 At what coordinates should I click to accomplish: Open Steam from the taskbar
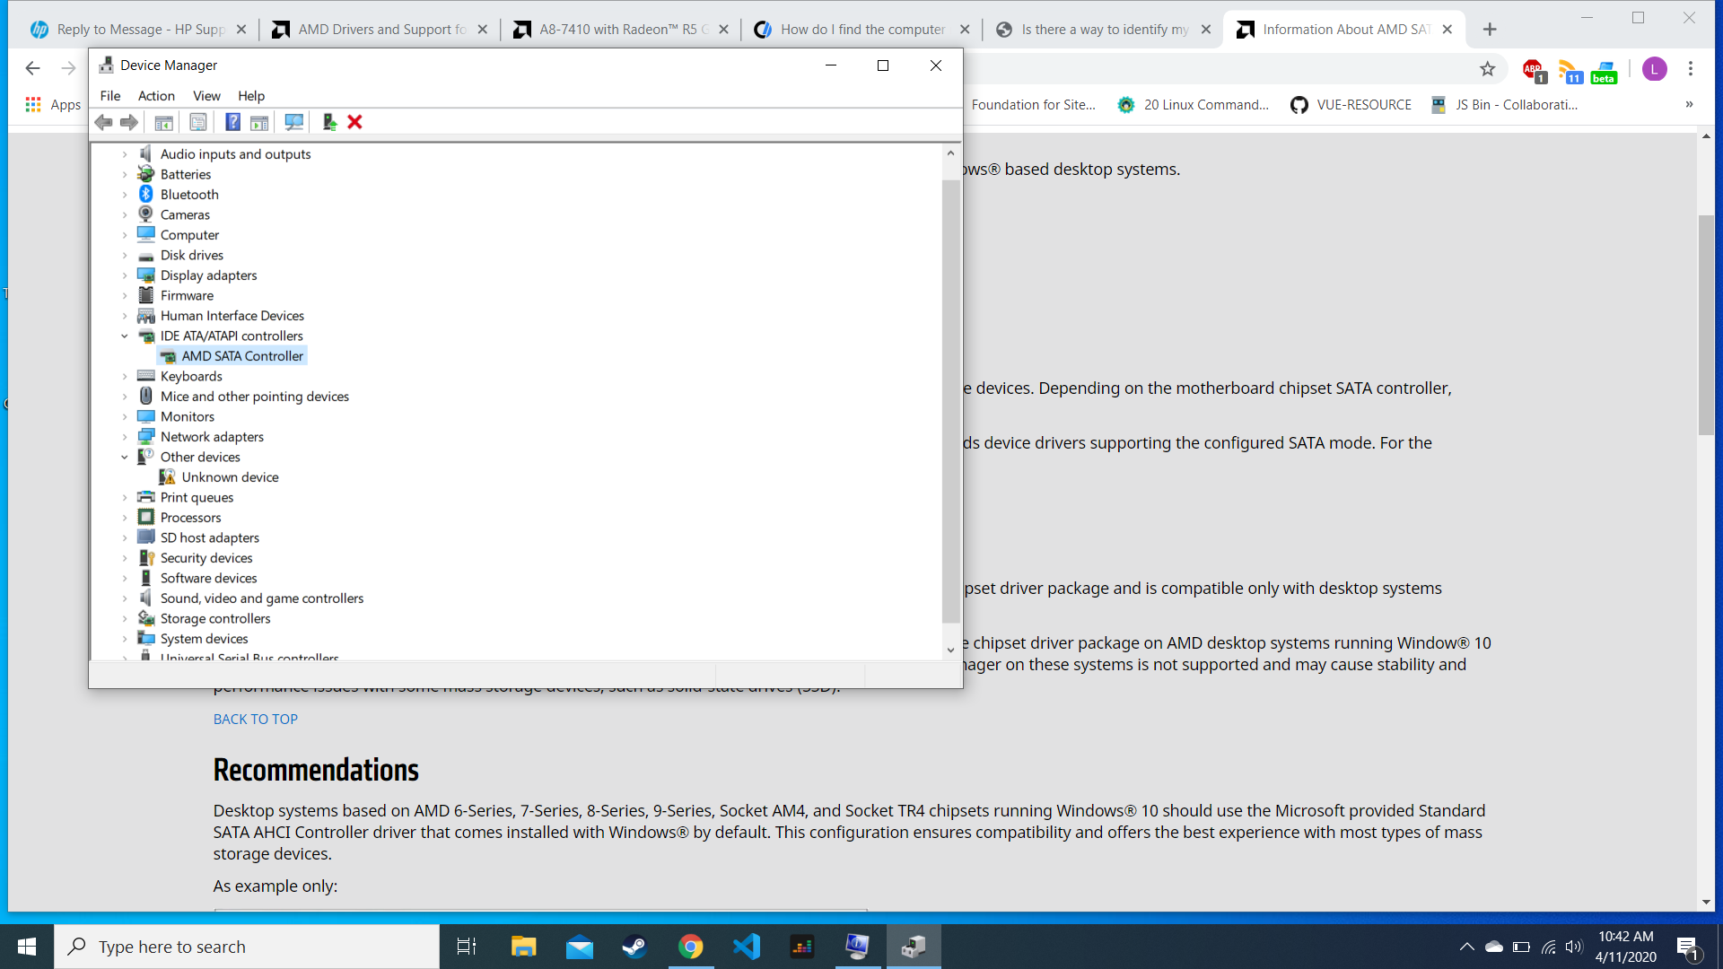(x=634, y=947)
